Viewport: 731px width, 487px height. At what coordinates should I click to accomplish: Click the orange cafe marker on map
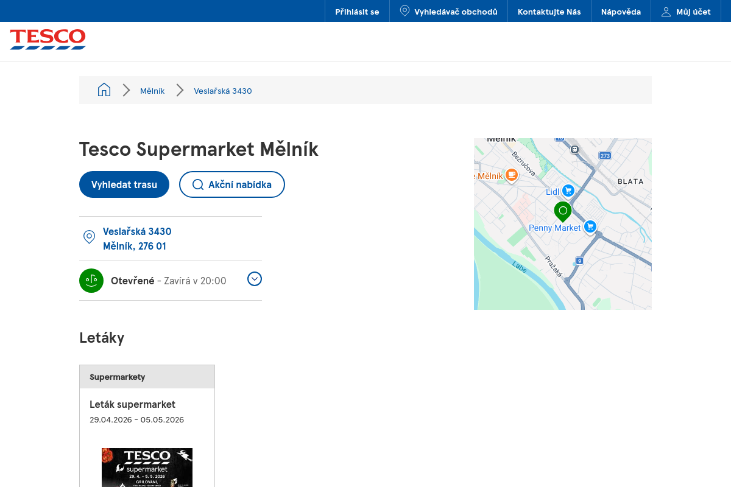click(512, 175)
